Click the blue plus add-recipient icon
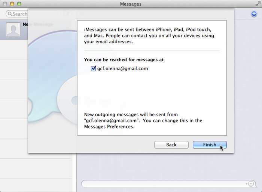 coord(254,14)
